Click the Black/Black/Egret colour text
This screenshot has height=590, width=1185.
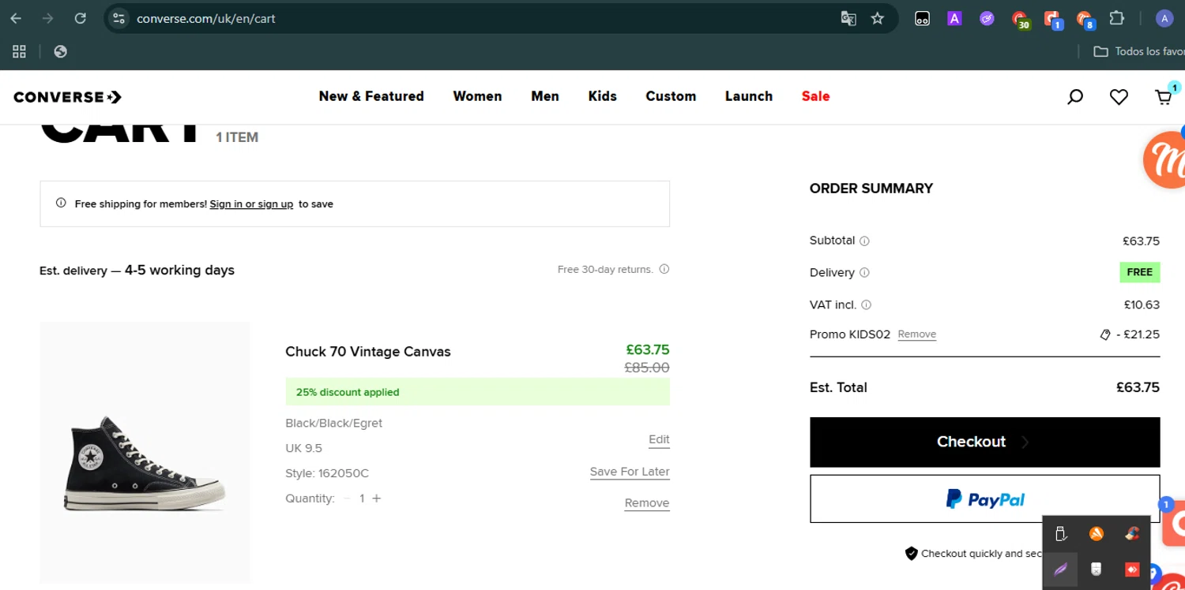tap(333, 424)
